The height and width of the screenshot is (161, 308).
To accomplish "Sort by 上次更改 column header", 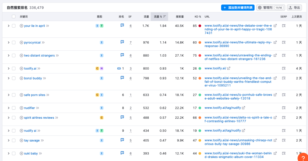I will (297, 17).
